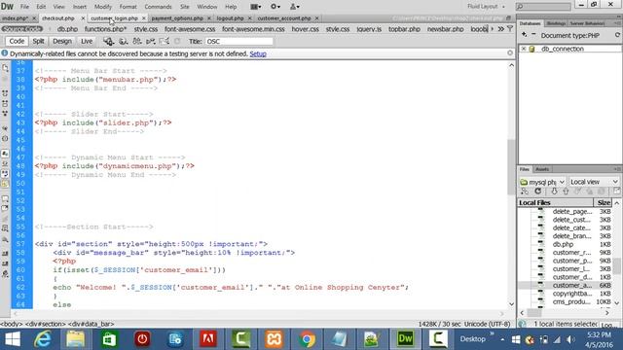
Task: Launch Internet Explorer from taskbar
Action: click(x=43, y=339)
